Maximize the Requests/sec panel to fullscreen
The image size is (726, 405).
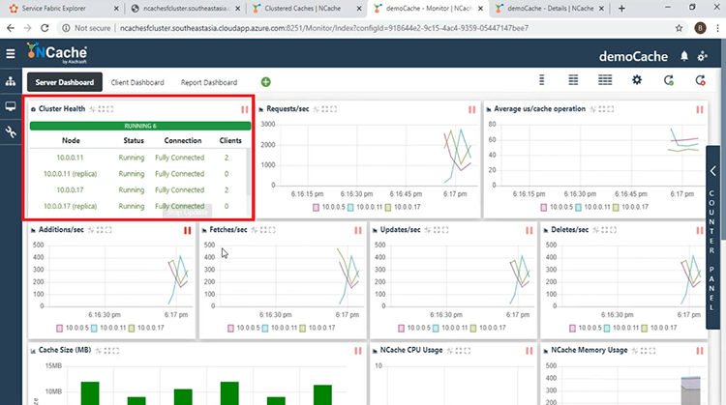click(333, 109)
